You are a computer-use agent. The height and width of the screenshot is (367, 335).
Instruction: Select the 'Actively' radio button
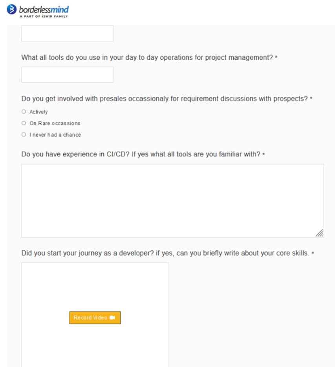[24, 112]
